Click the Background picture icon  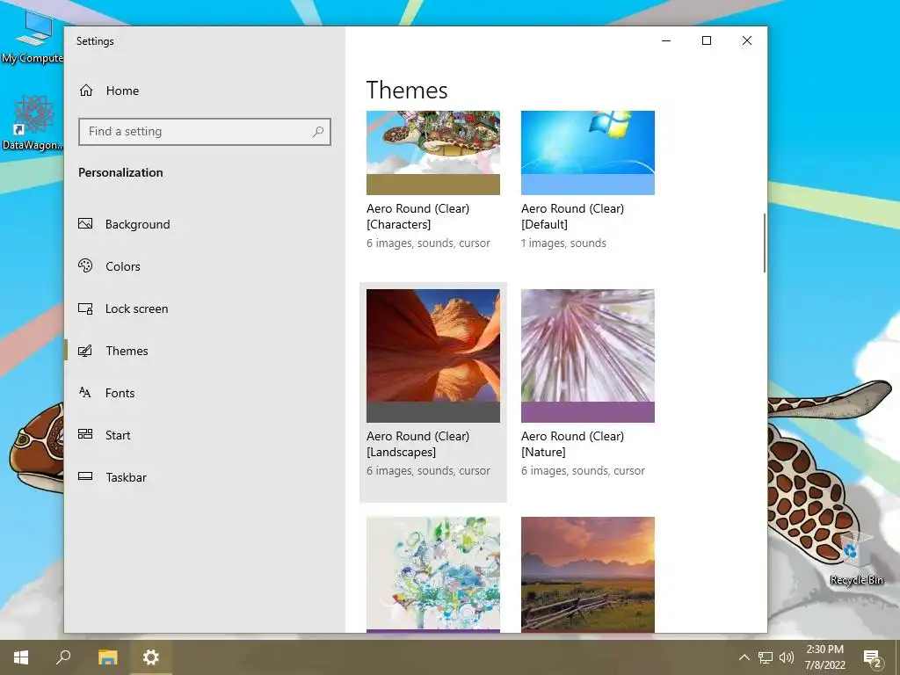[x=85, y=224]
